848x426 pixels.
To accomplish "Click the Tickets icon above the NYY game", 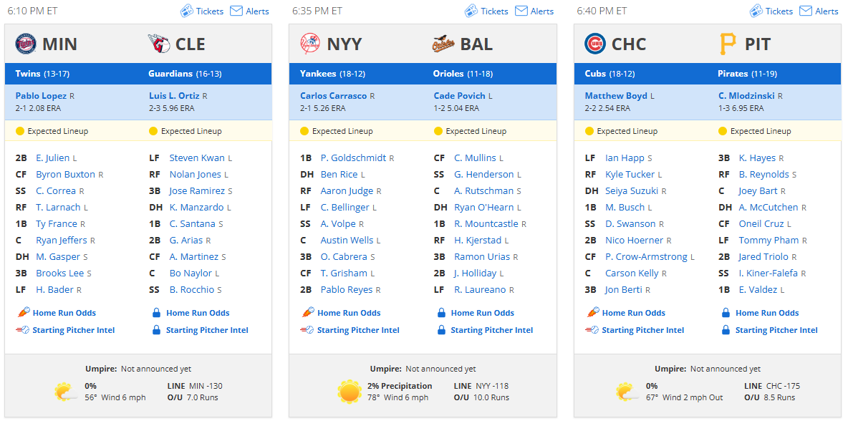I will pos(471,11).
